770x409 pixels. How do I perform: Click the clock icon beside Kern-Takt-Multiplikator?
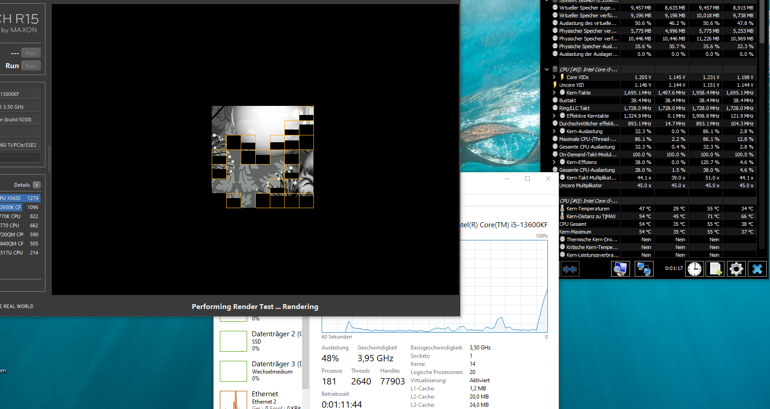pos(562,178)
